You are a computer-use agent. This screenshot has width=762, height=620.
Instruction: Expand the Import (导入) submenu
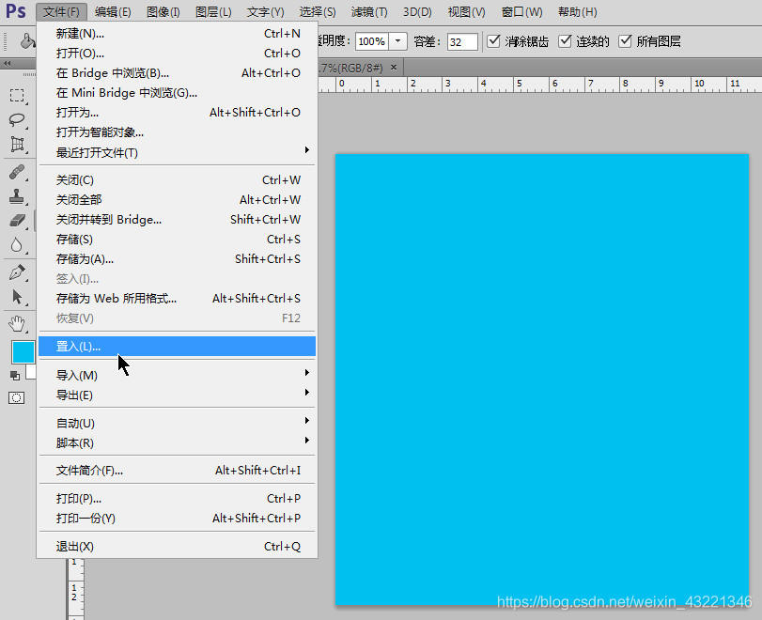177,375
